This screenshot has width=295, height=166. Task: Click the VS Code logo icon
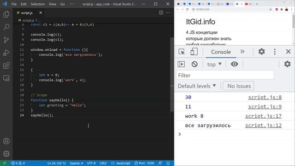point(5,4)
